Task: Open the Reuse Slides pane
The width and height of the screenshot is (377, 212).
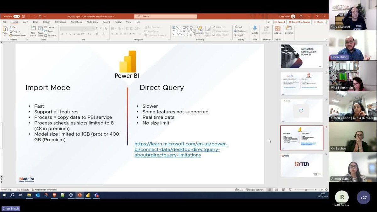Action: point(40,31)
